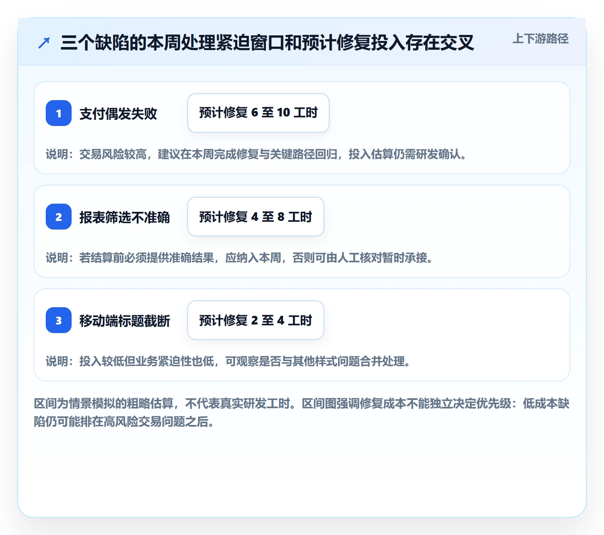Click the 预计修复 4 至 8 工时 pill
The image size is (604, 535).
(x=256, y=217)
